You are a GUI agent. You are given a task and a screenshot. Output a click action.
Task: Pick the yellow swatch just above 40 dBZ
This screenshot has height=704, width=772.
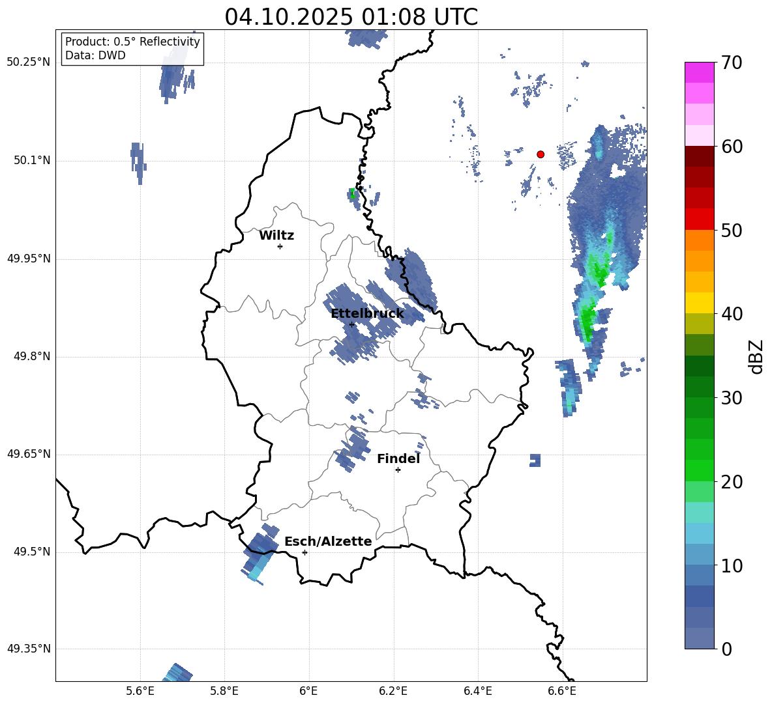click(x=700, y=303)
